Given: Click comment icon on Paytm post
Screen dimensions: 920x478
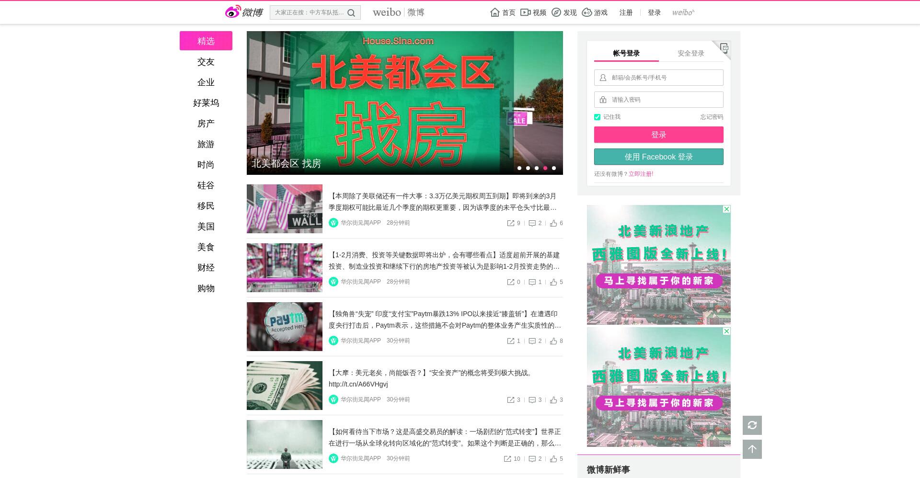Looking at the screenshot, I should coord(532,341).
